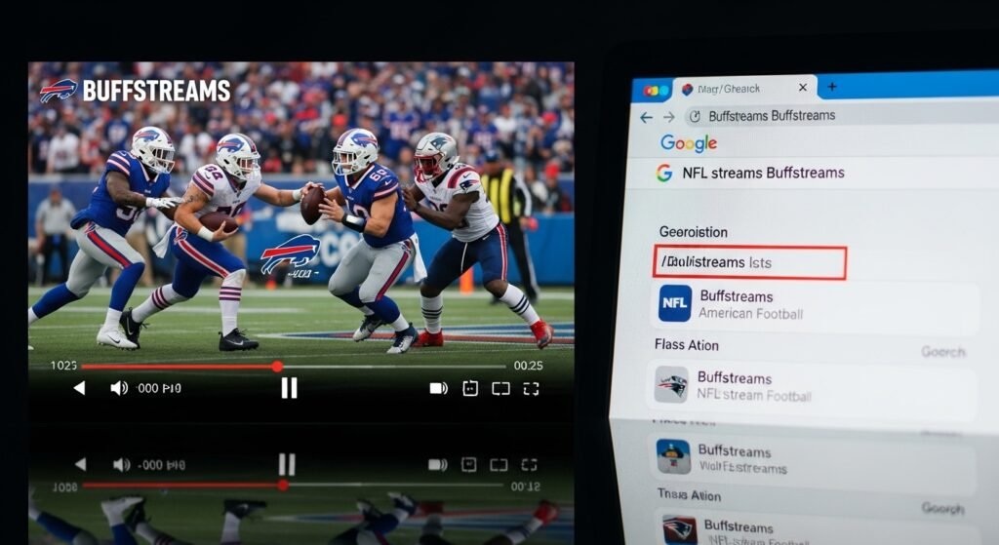999x545 pixels.
Task: Open a new tab with plus button
Action: click(x=832, y=87)
